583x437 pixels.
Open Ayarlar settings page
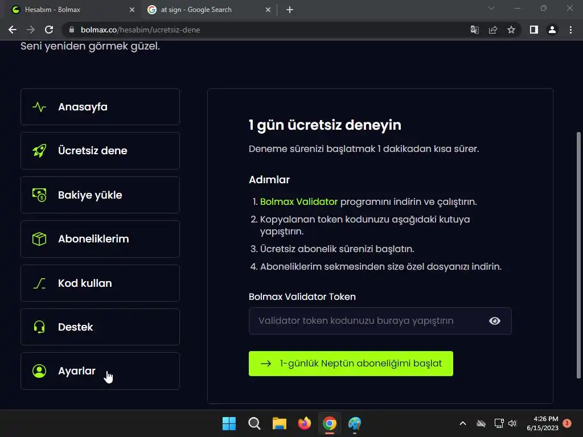pyautogui.click(x=100, y=371)
